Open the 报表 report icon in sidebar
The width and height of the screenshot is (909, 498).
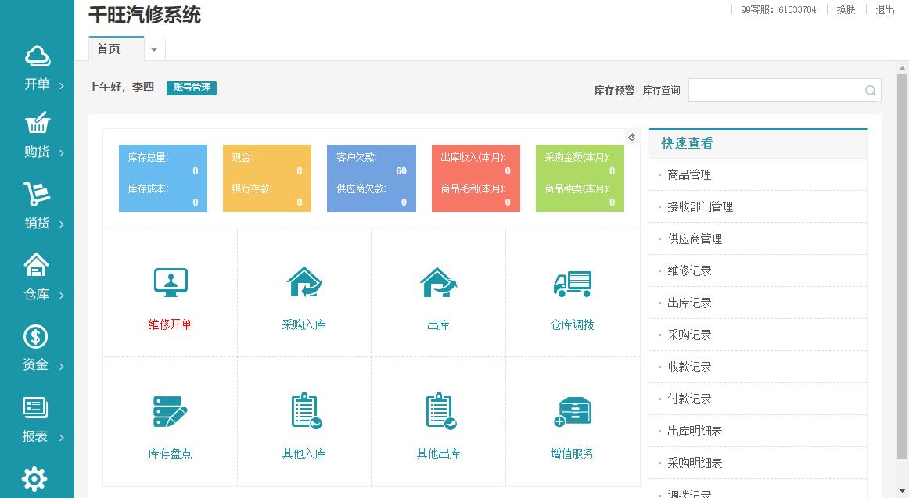(34, 407)
